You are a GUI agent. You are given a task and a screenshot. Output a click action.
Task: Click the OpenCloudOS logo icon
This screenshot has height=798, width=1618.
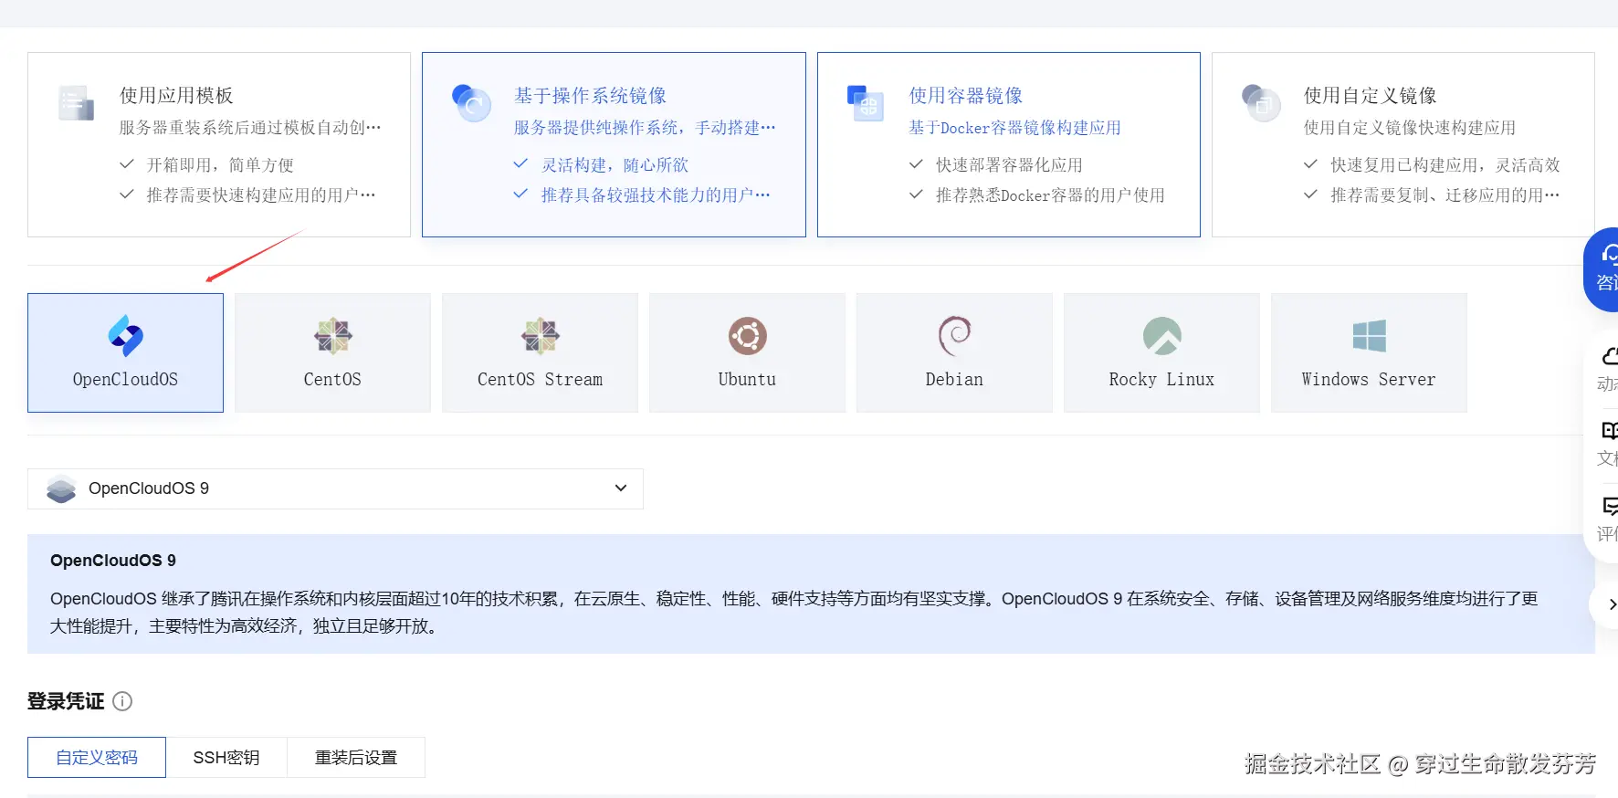point(125,336)
